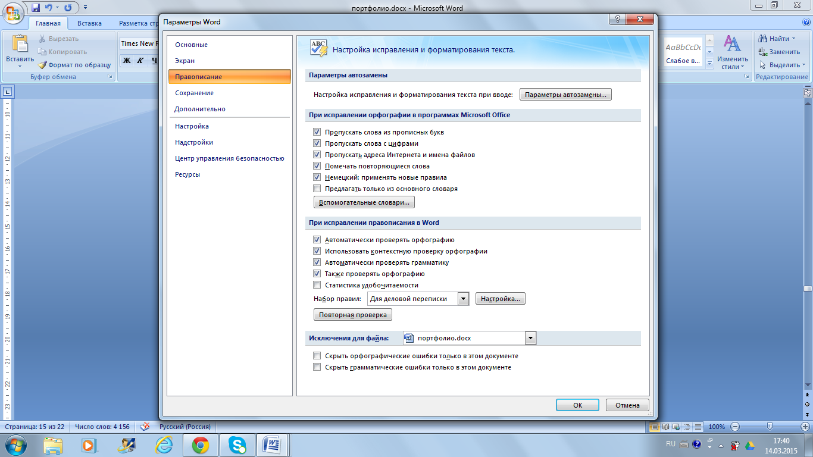Open Вставить dropdown arrow below paste
This screenshot has width=813, height=457.
click(20, 67)
